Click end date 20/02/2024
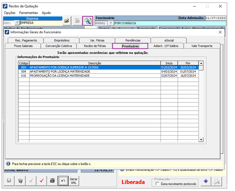This screenshot has height=191, width=235. point(188,67)
